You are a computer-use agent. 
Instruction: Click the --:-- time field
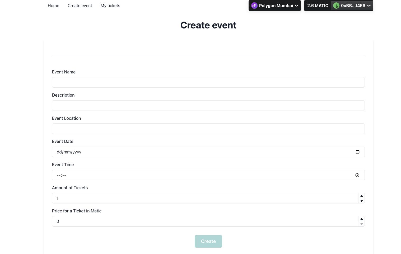(x=208, y=175)
